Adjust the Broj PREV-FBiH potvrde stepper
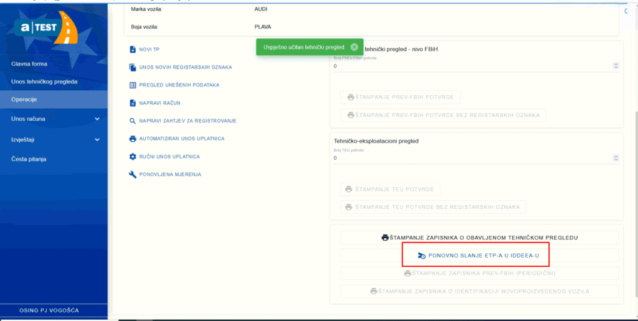The image size is (638, 321). tap(616, 66)
